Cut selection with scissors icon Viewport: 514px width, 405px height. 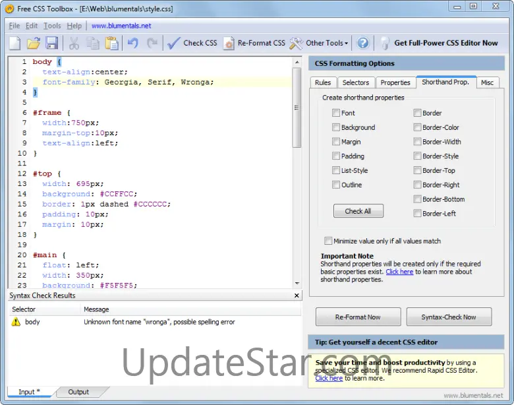pos(74,43)
